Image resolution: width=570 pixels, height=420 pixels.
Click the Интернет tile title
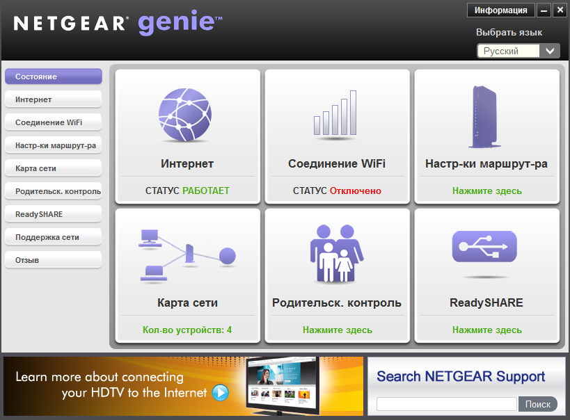coord(187,163)
